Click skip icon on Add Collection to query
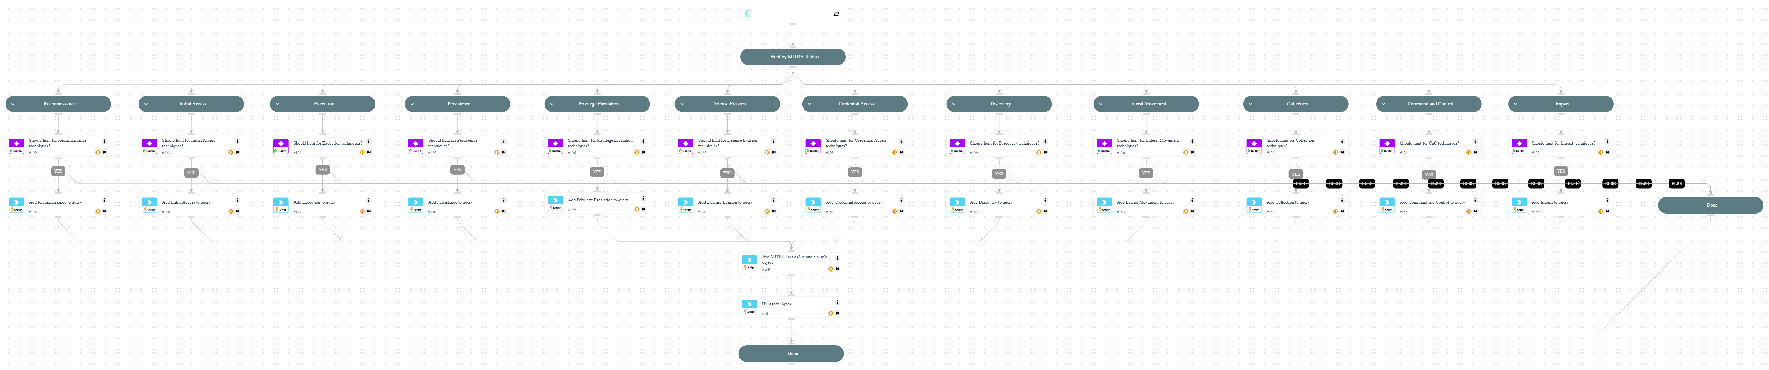 (1342, 211)
